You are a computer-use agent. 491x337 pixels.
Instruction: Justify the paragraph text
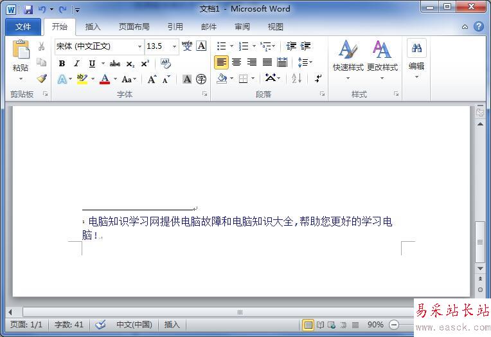coord(267,62)
